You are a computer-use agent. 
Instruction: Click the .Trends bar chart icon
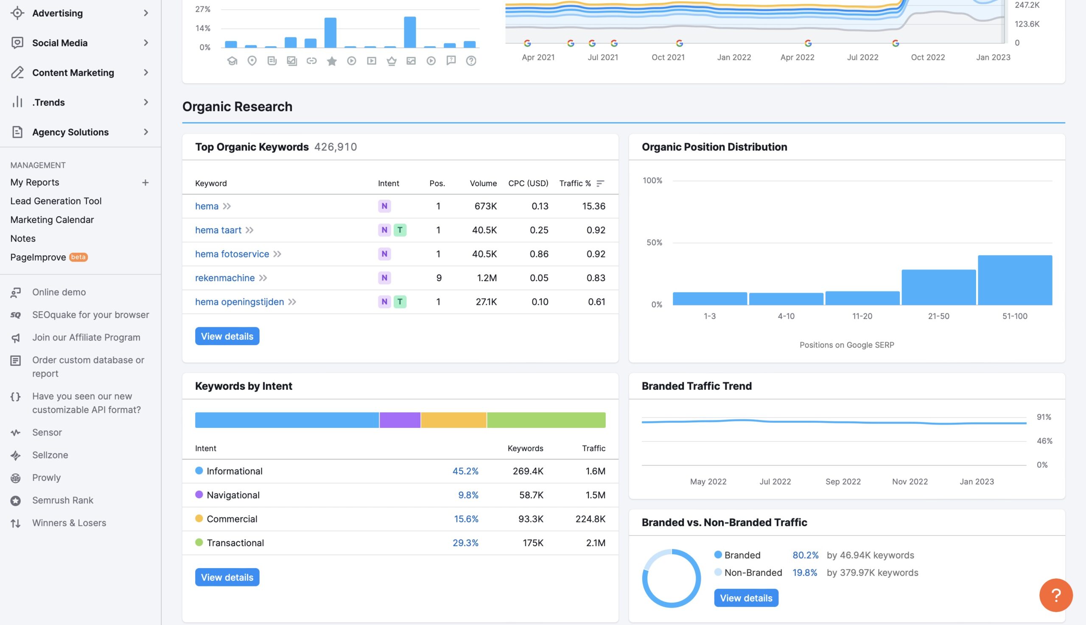point(17,102)
